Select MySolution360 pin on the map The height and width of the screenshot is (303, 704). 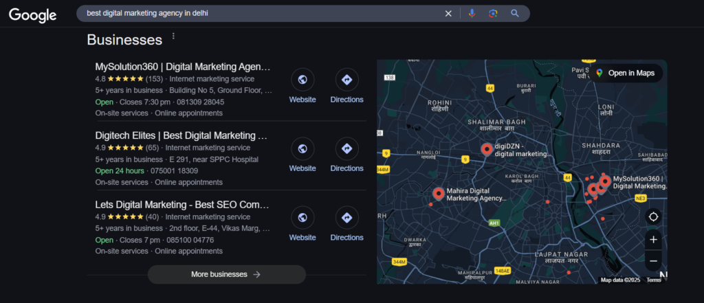pos(605,181)
